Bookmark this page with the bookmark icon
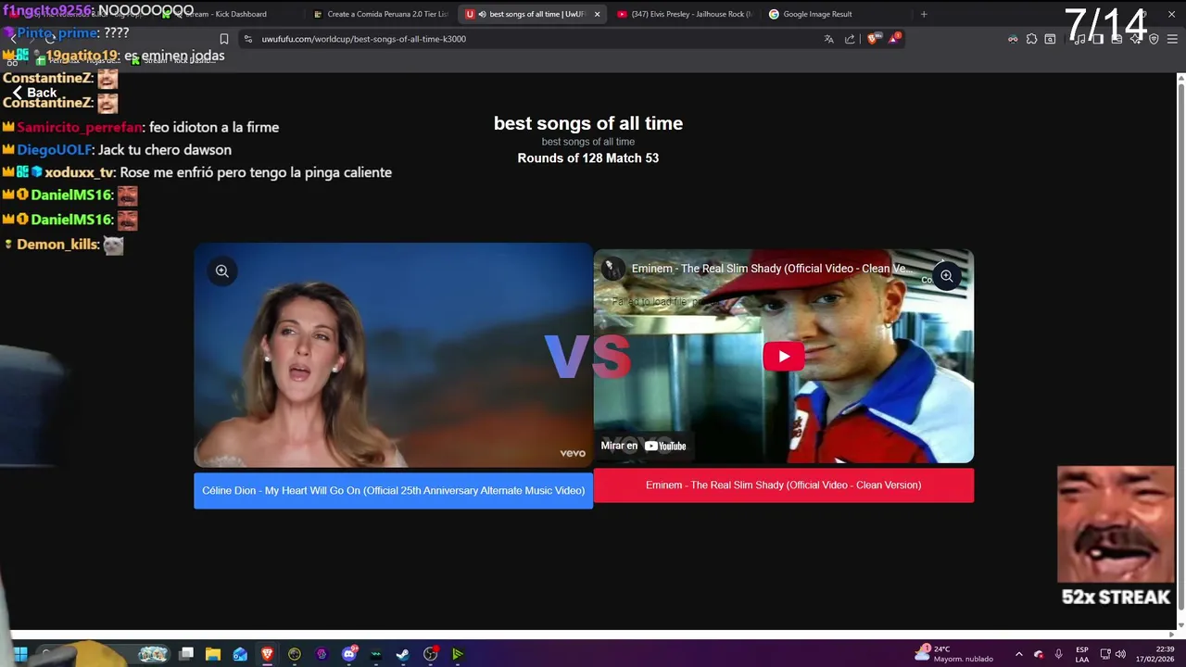Viewport: 1186px width, 667px height. (x=223, y=39)
